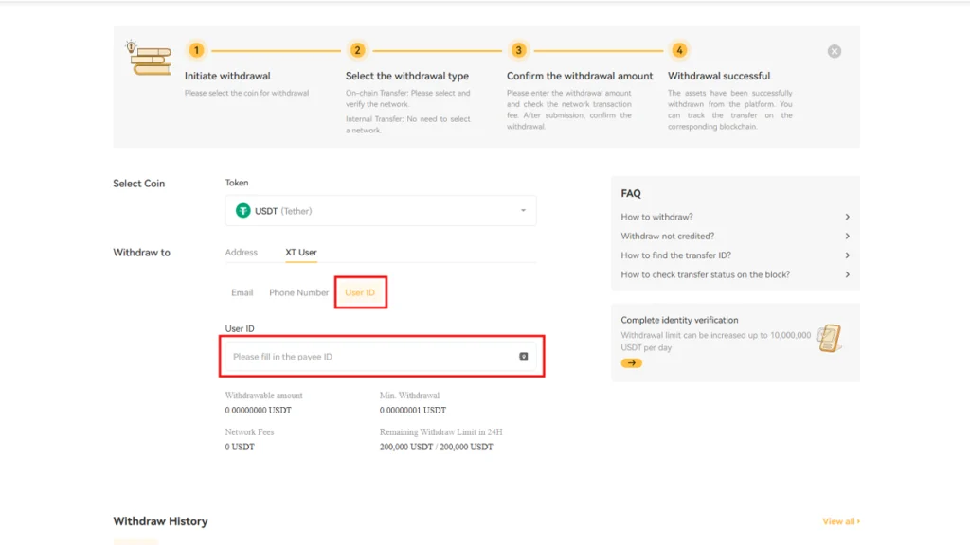Open the How to withdraw FAQ
This screenshot has height=545, width=970.
(735, 217)
